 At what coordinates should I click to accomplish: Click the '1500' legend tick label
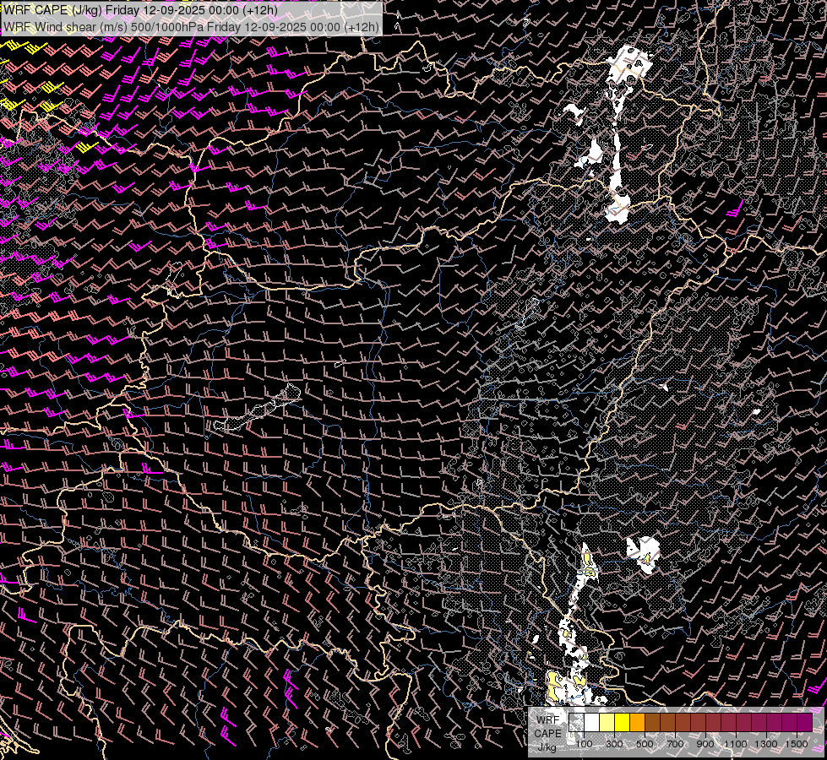(x=797, y=744)
